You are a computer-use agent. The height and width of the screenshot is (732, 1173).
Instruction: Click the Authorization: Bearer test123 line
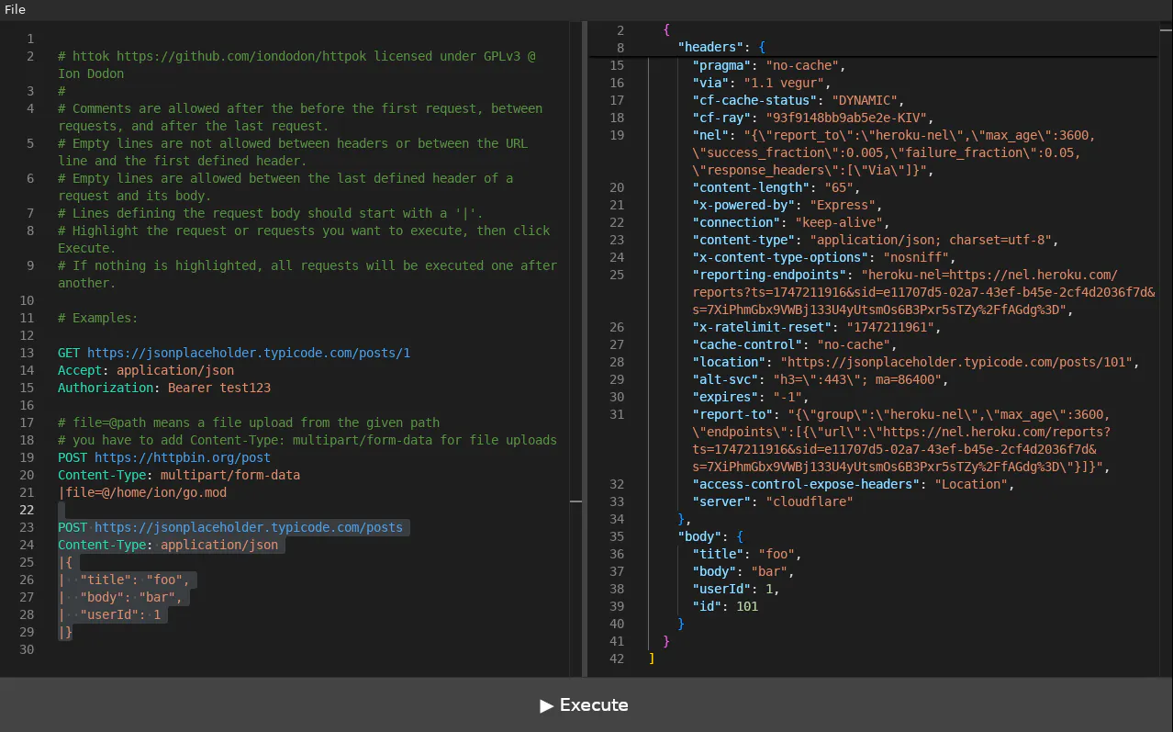(164, 388)
